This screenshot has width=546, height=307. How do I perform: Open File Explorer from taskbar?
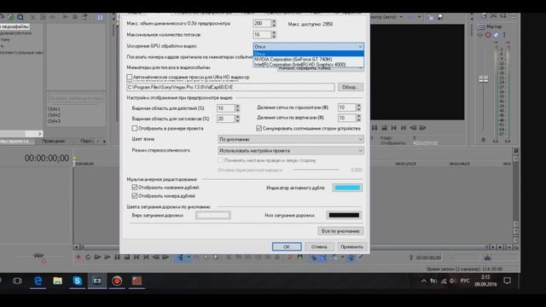pyautogui.click(x=57, y=281)
